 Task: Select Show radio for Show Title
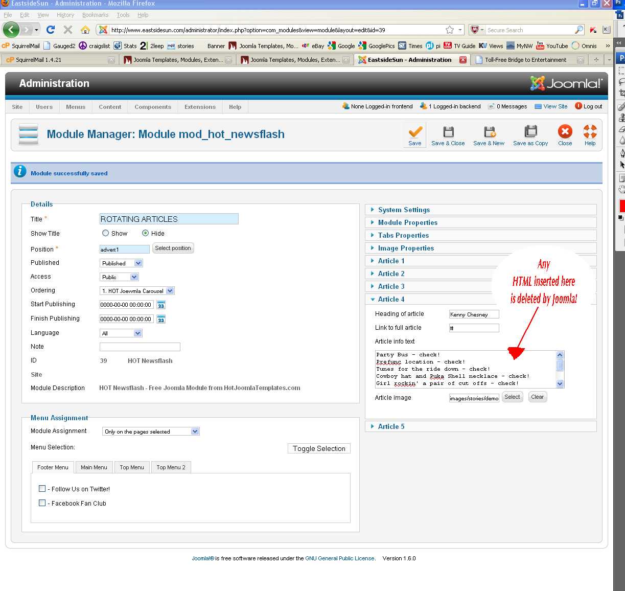point(105,233)
